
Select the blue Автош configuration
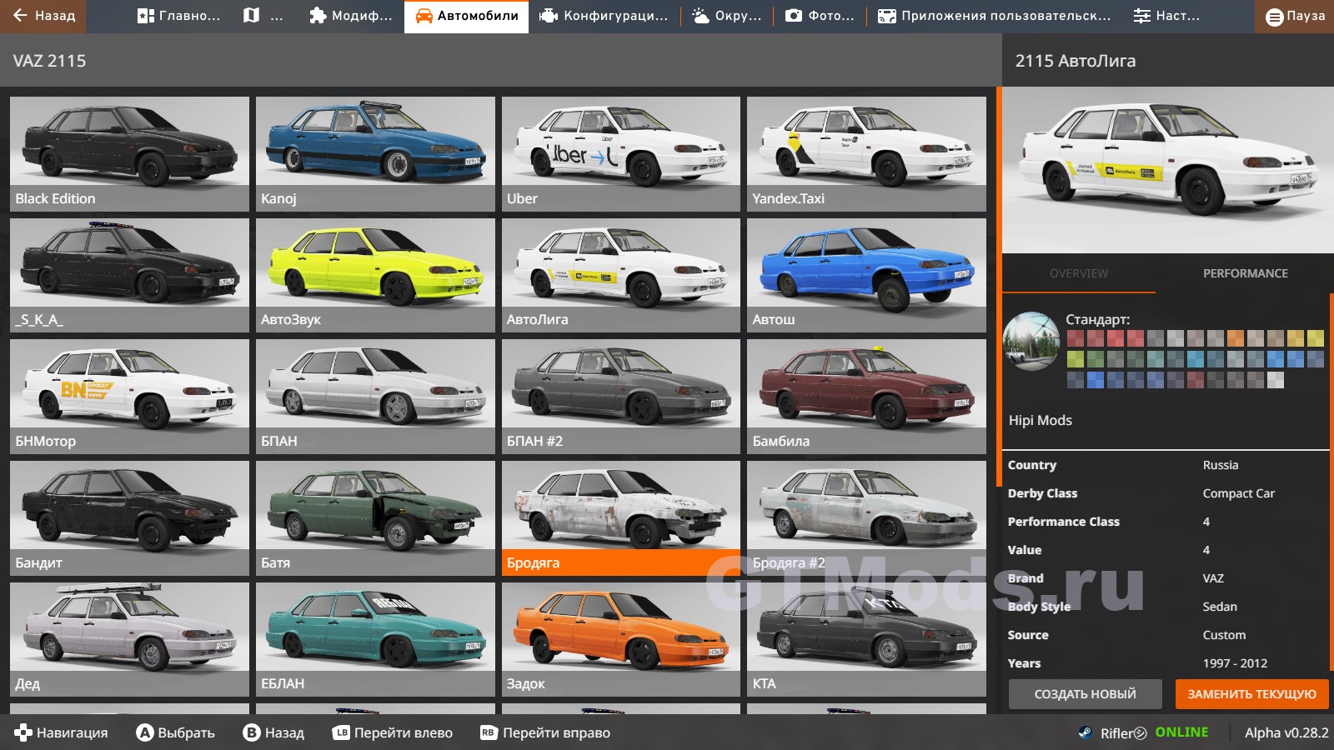coord(866,275)
